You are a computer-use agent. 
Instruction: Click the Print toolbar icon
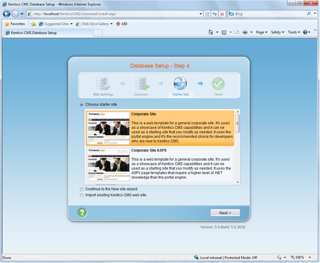245,32
